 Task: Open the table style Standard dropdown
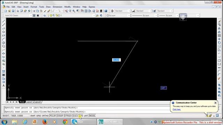171,11
